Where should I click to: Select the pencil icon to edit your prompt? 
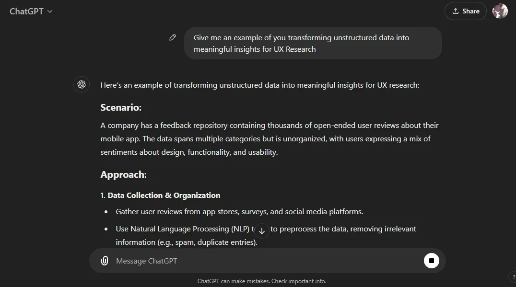(x=173, y=37)
